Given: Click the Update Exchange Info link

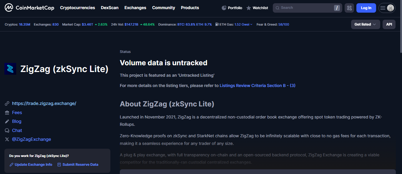Looking at the screenshot, I should point(33,165).
